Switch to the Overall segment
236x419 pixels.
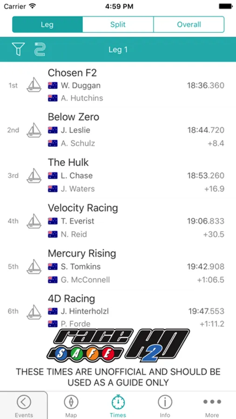(189, 25)
